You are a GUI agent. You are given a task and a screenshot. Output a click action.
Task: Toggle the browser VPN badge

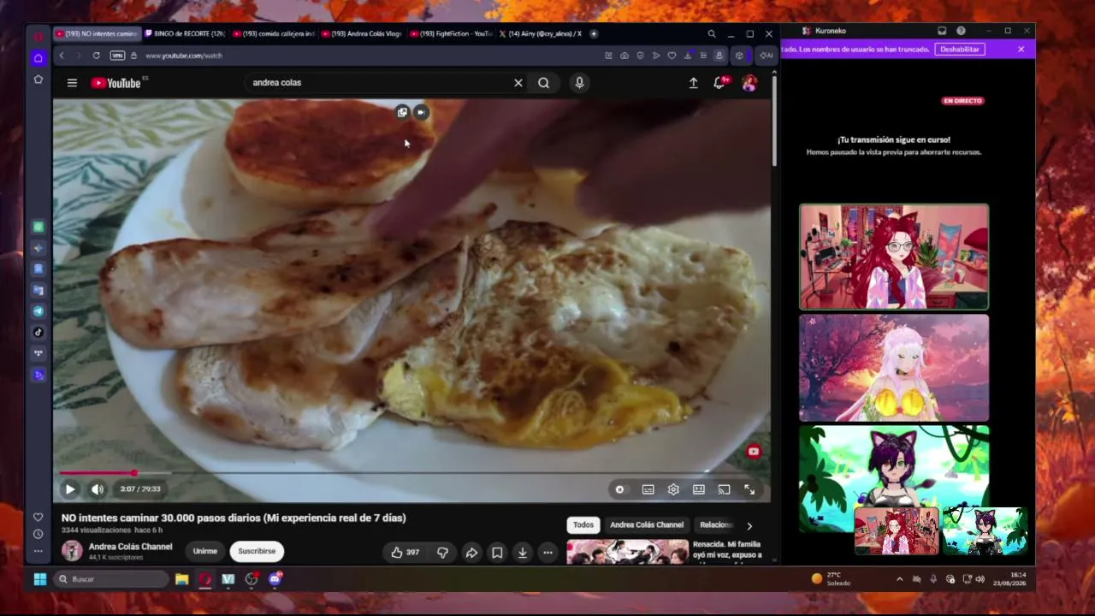point(118,56)
